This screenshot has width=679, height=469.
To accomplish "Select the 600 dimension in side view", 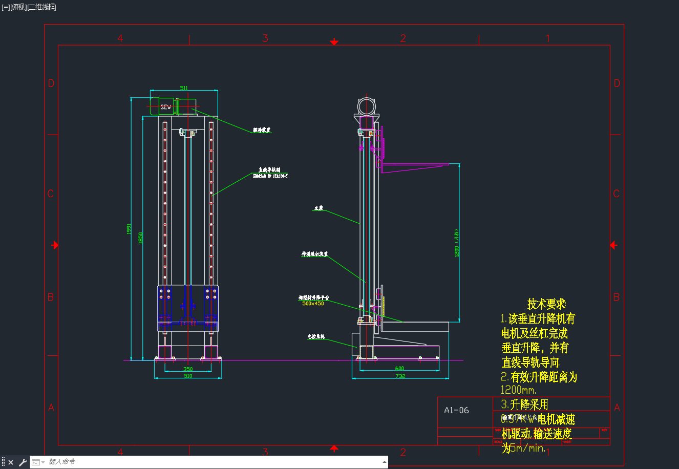I will tap(399, 368).
